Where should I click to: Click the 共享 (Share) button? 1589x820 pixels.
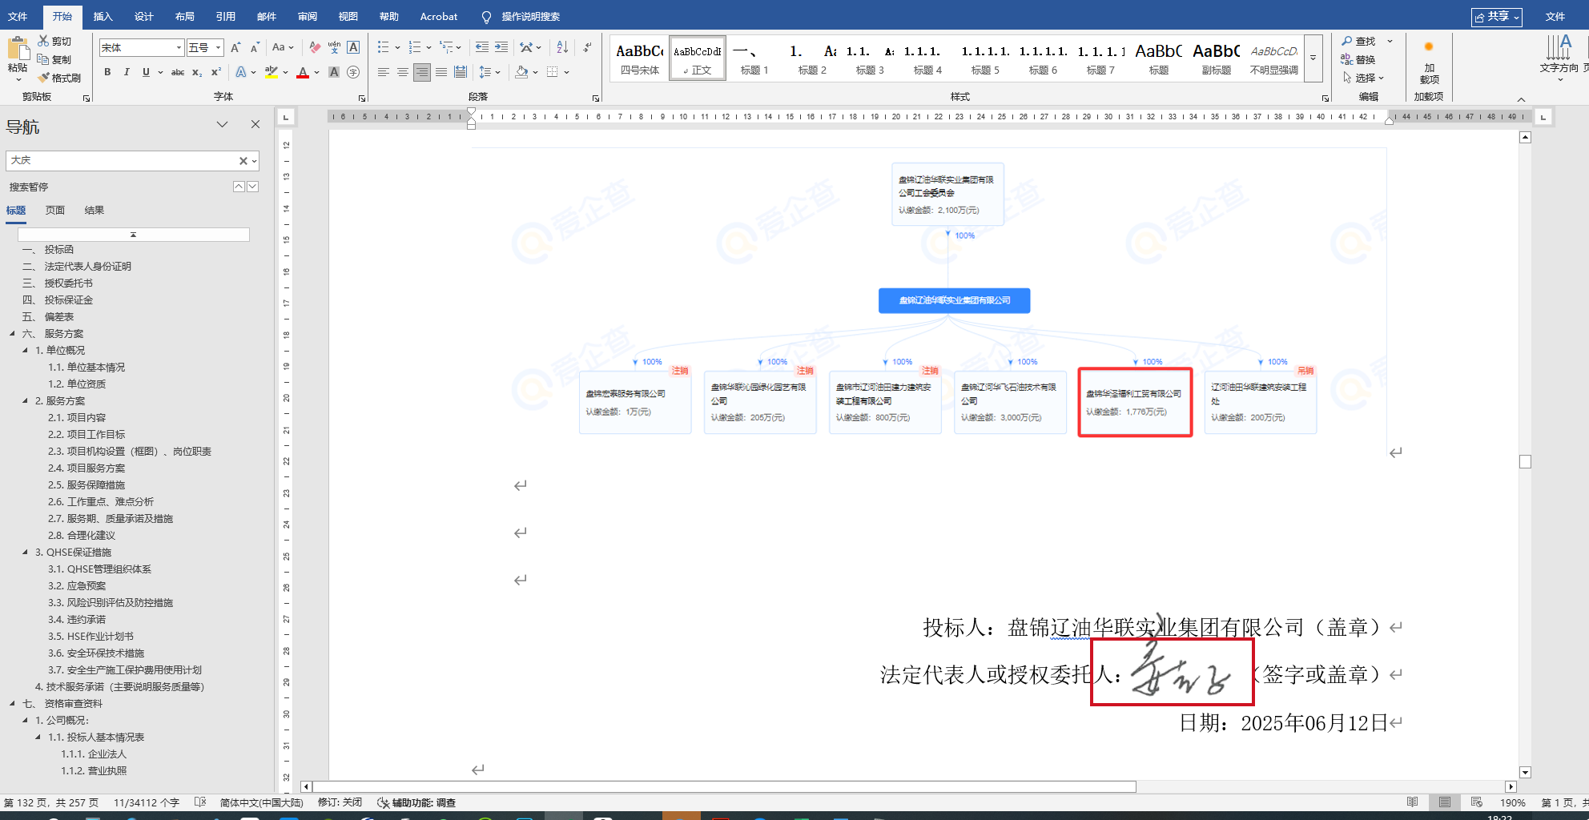(x=1496, y=16)
